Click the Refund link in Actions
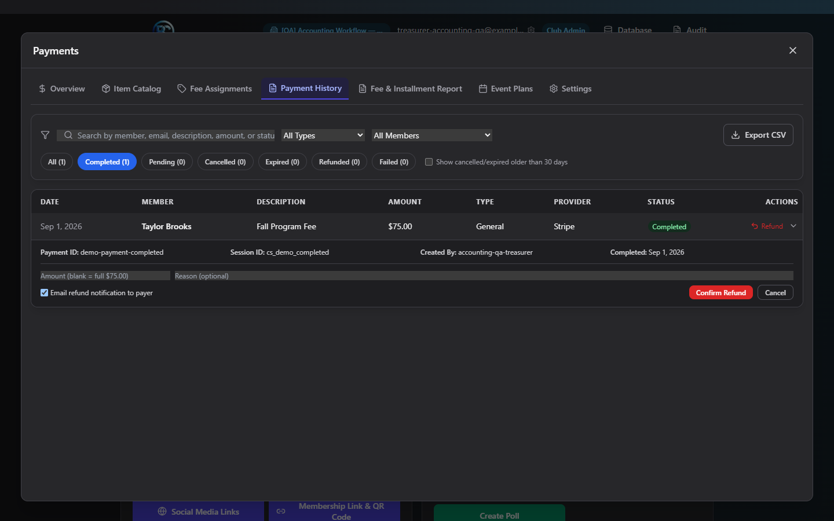 point(767,226)
